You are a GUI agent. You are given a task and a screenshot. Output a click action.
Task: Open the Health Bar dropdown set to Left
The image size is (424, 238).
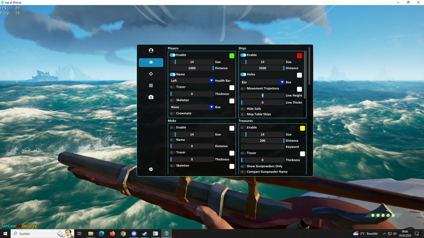coord(192,81)
